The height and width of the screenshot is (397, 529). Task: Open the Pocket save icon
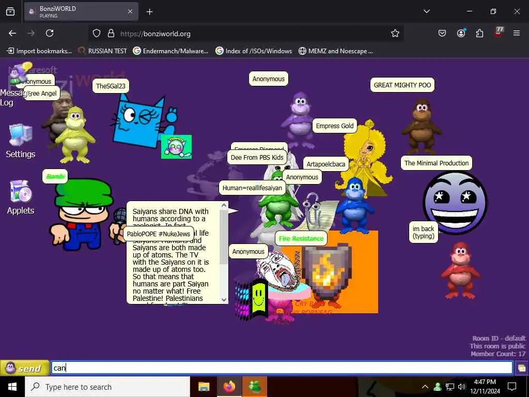coord(442,33)
